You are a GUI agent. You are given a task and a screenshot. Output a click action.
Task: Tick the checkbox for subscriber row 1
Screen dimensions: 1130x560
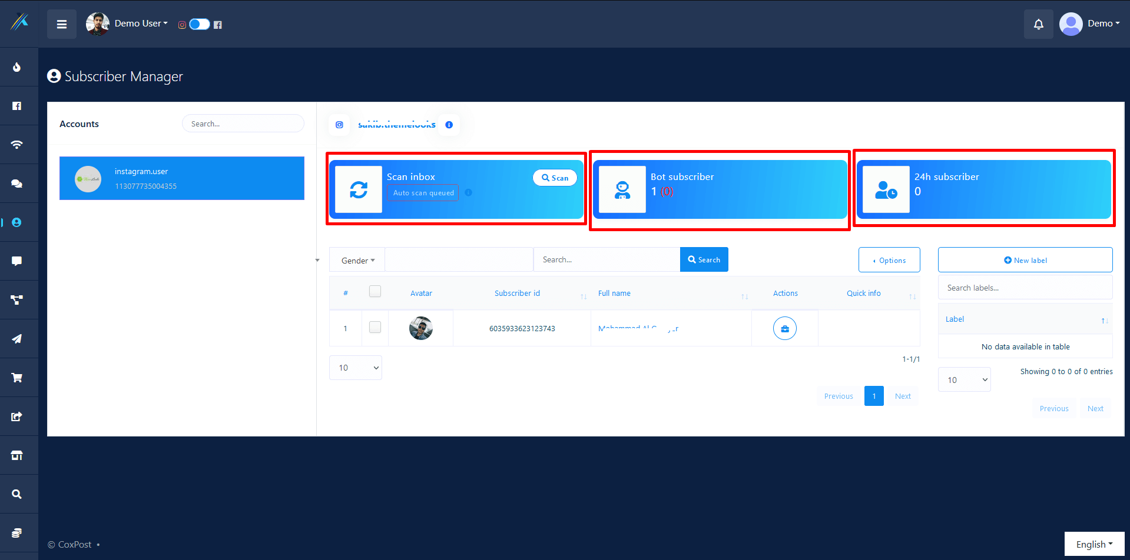375,327
